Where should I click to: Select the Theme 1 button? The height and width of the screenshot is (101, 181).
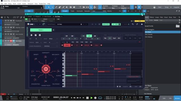(41, 30)
